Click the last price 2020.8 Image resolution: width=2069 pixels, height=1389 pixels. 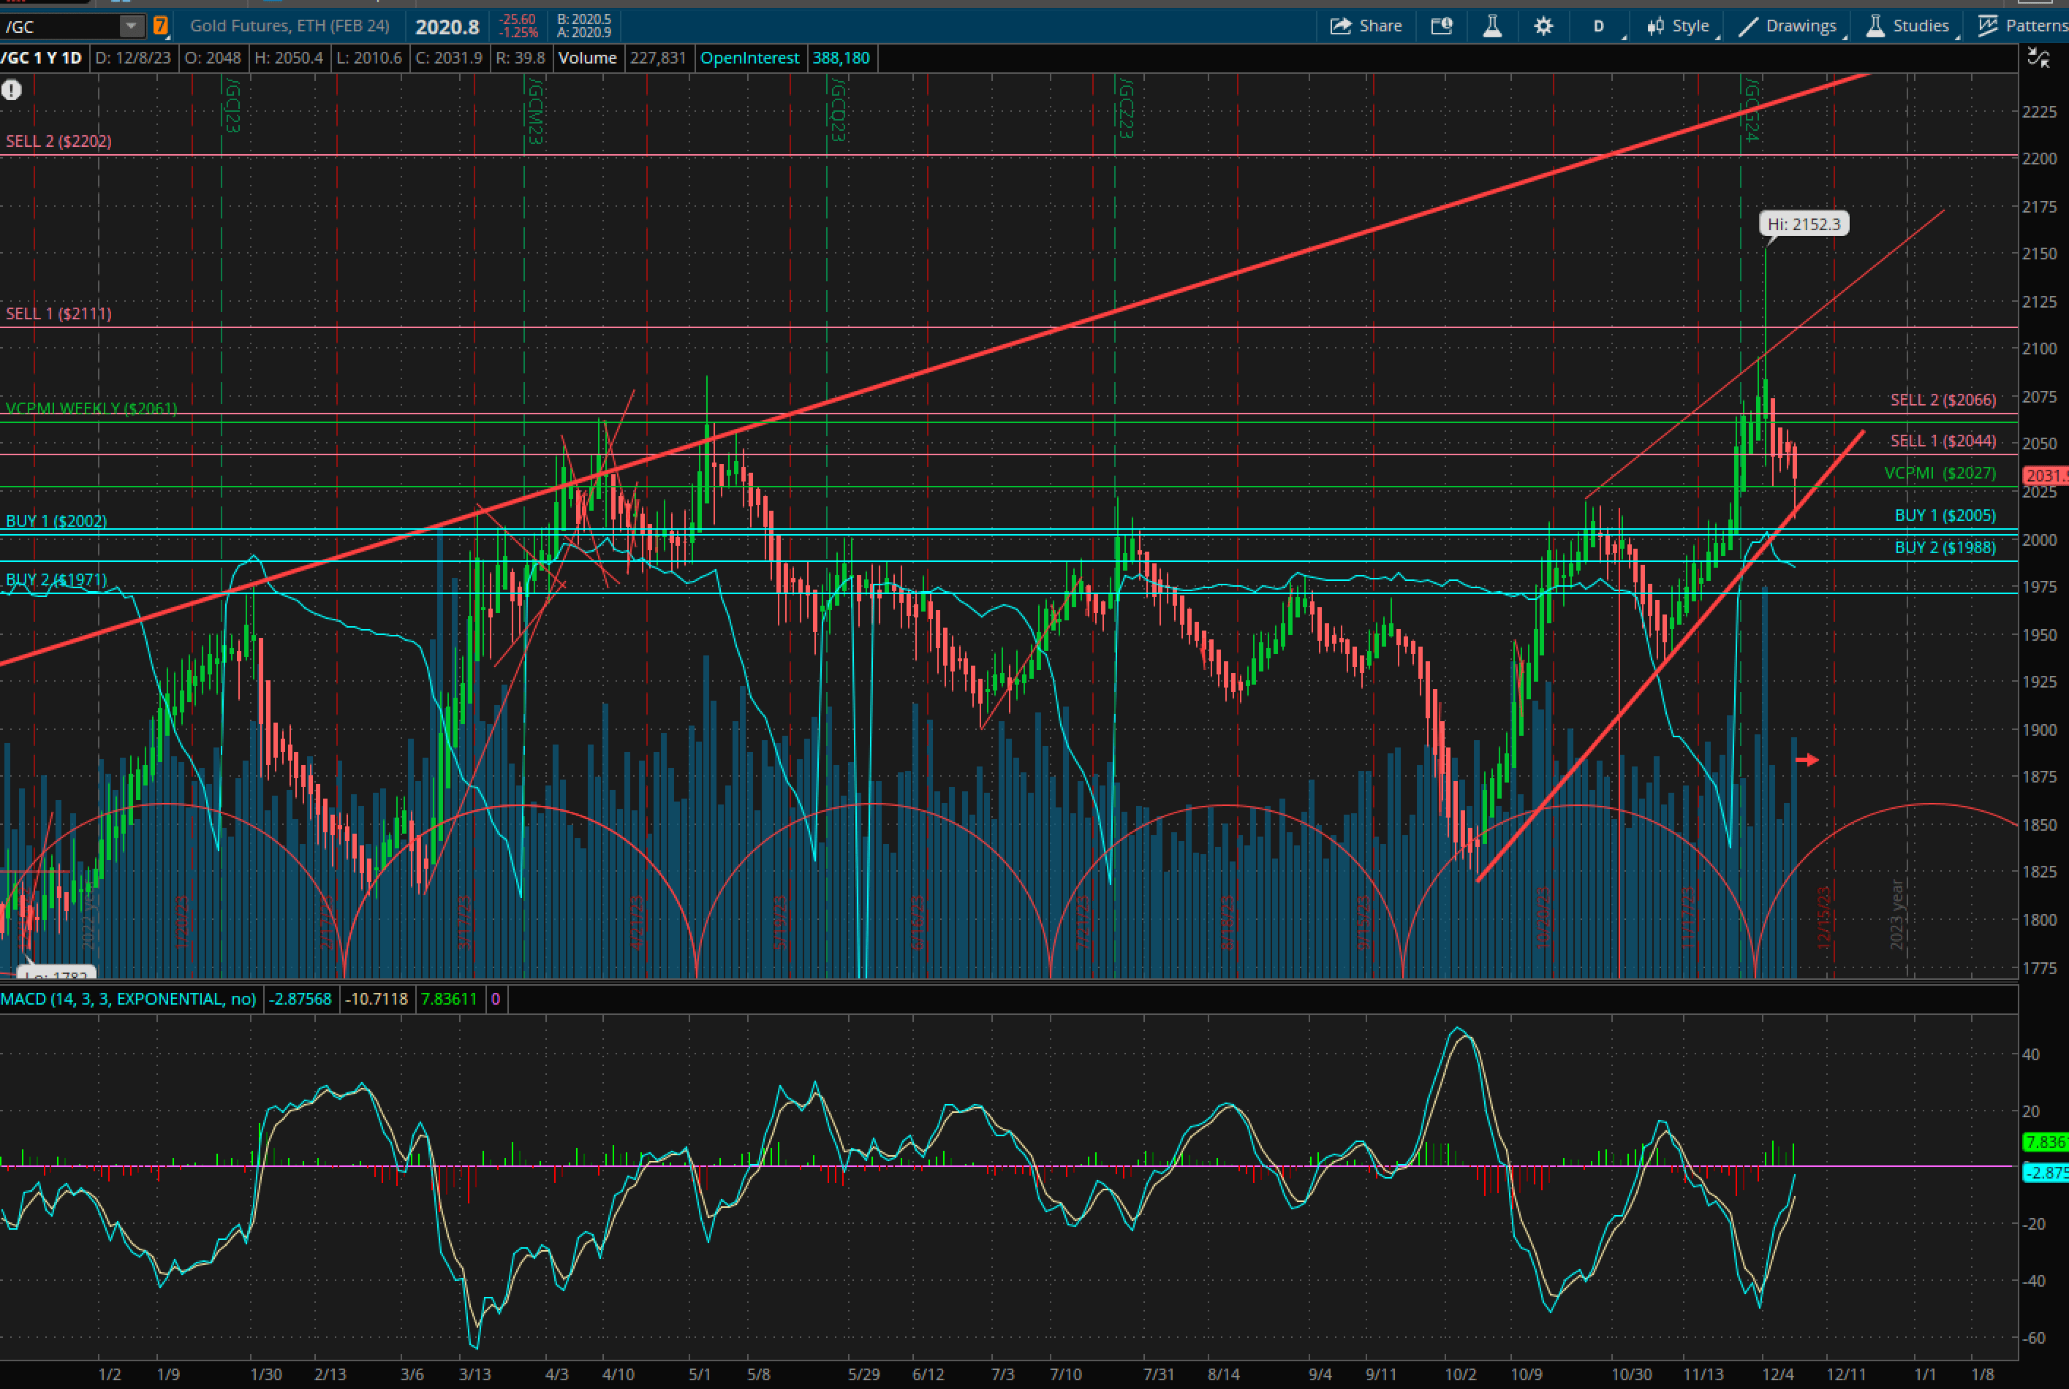tap(447, 26)
